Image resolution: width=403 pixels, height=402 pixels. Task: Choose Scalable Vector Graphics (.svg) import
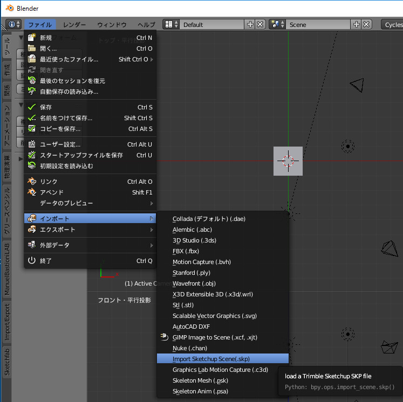pyautogui.click(x=223, y=316)
